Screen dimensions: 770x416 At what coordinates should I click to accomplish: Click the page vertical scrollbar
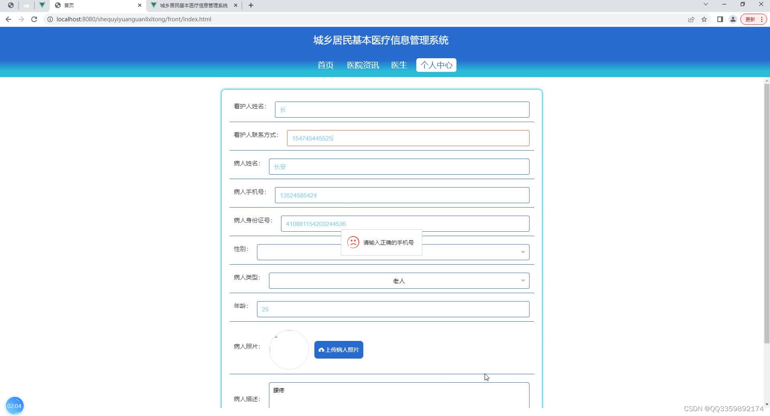click(x=767, y=213)
